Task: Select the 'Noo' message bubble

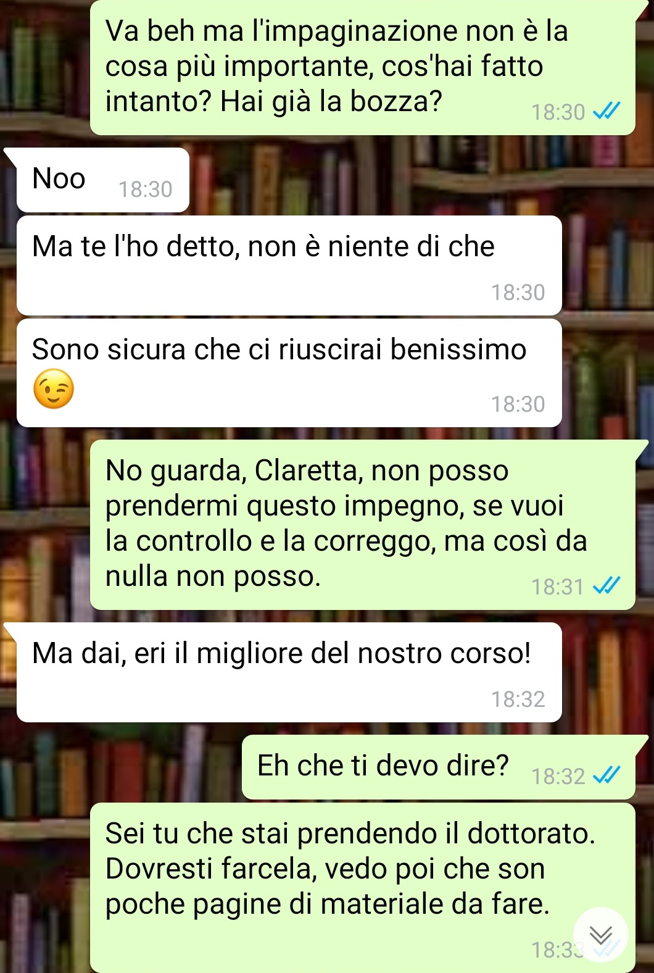Action: 103,180
